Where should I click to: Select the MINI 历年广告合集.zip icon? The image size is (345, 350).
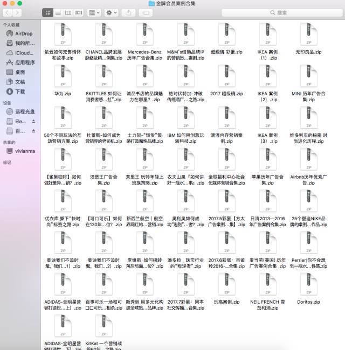[308, 76]
